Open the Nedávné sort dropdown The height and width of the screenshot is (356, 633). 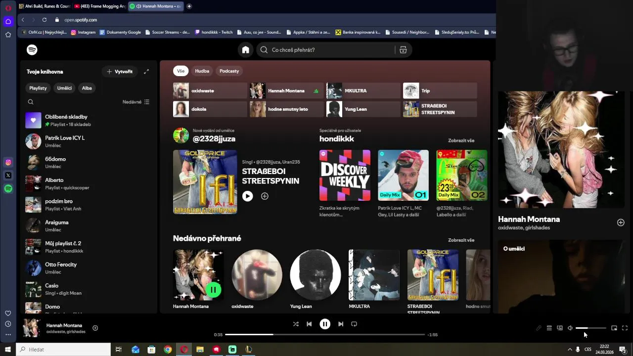(136, 102)
